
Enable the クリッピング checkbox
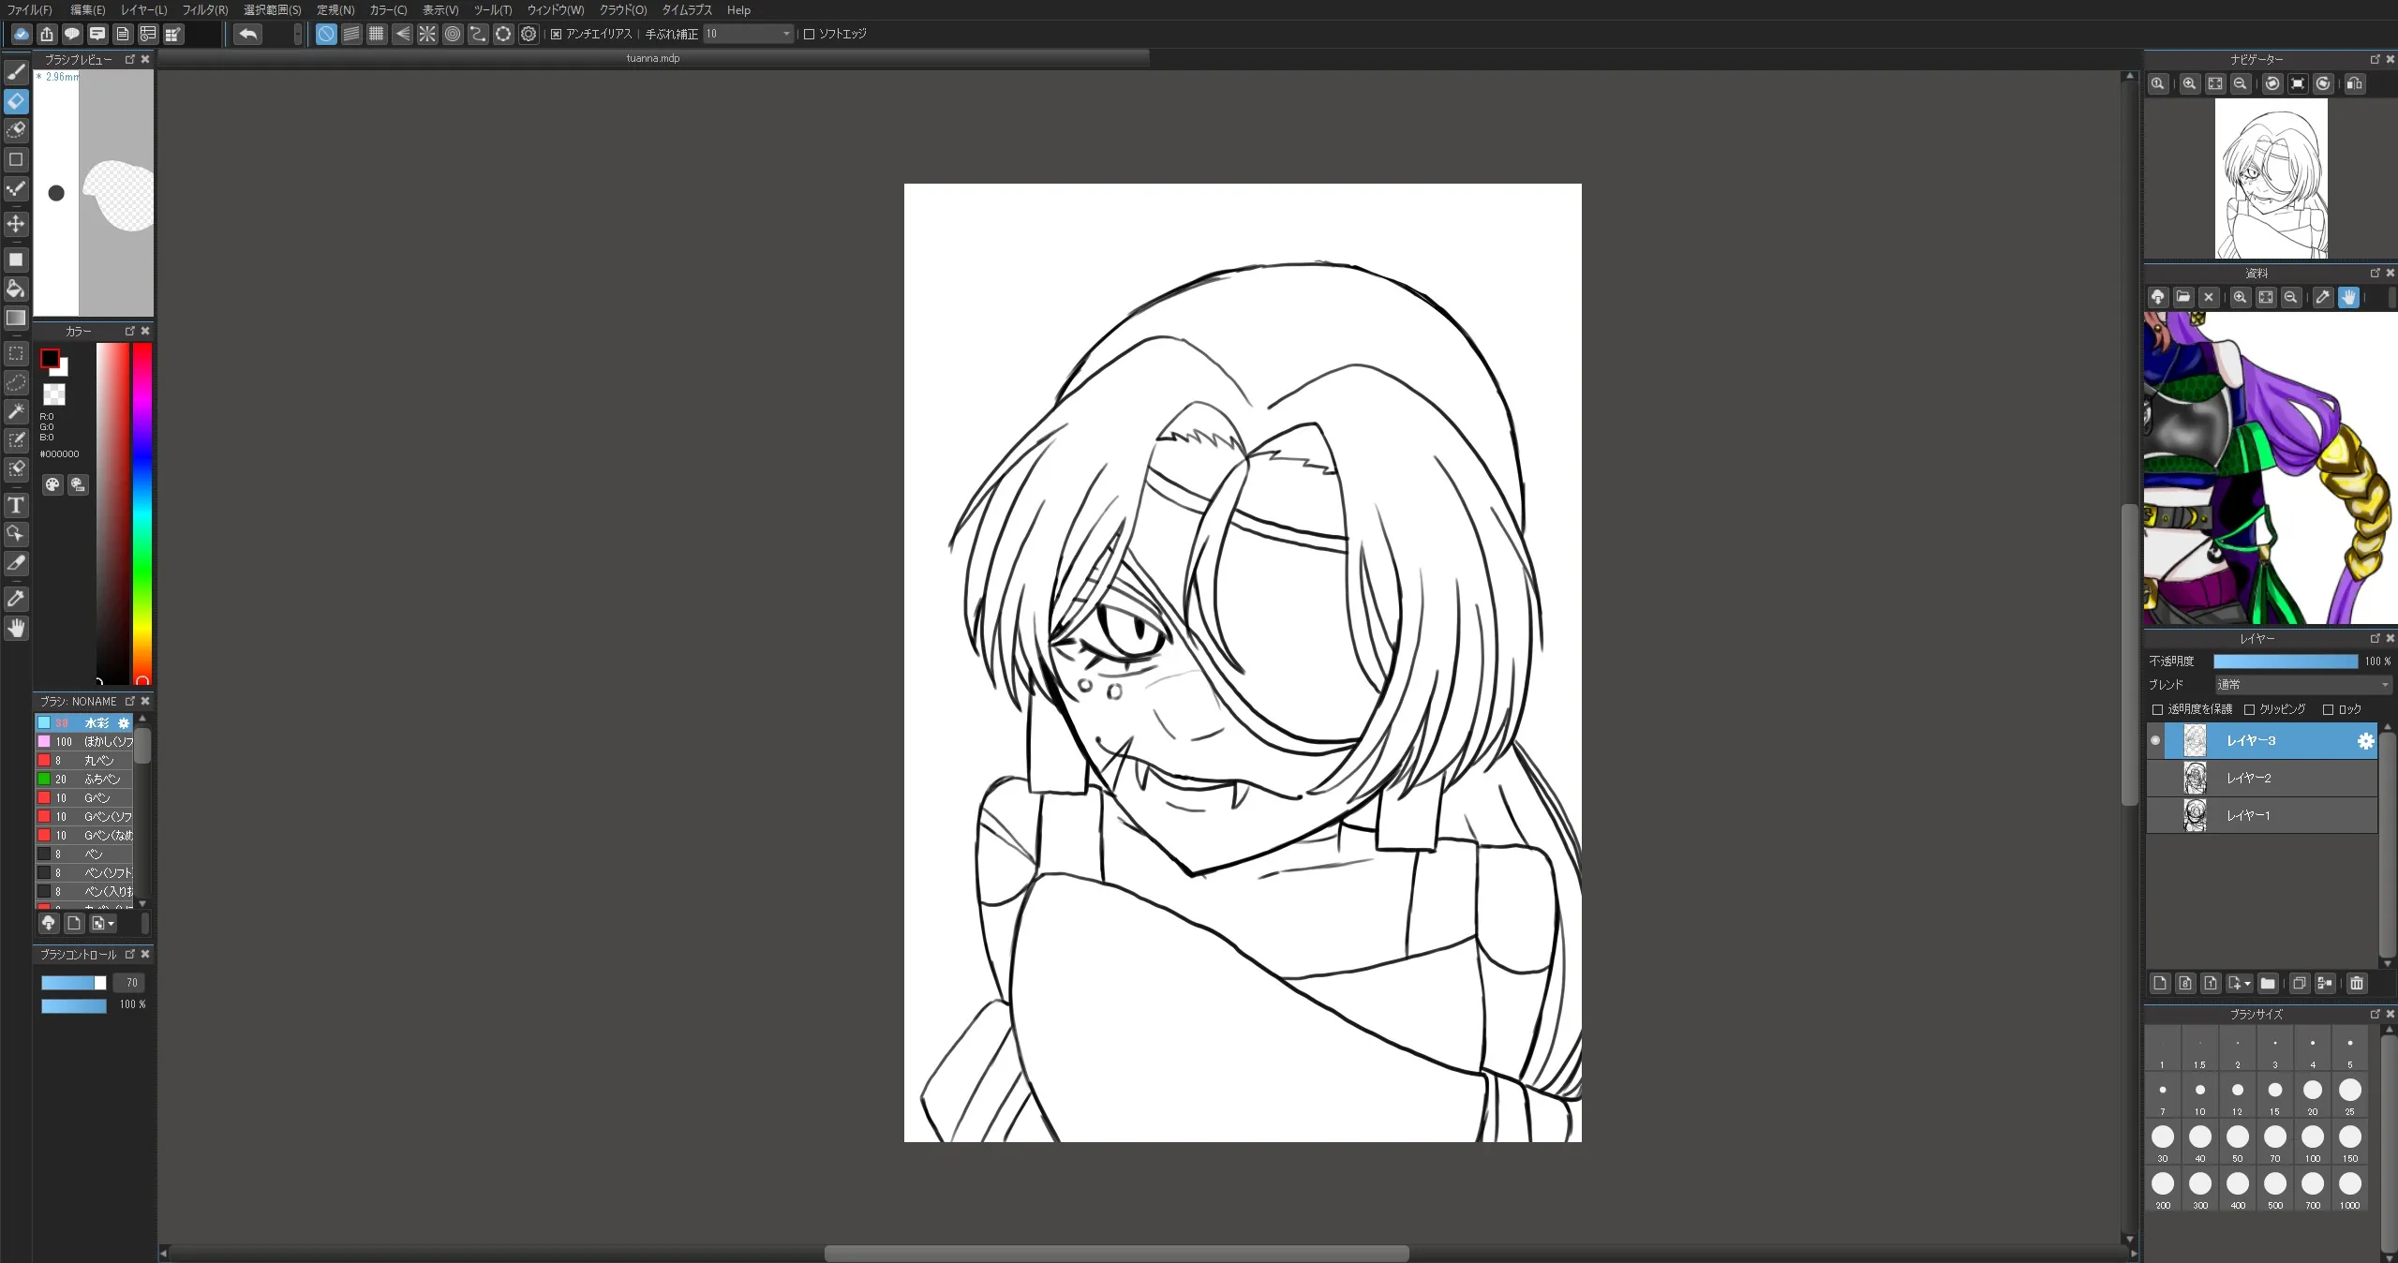[2250, 709]
